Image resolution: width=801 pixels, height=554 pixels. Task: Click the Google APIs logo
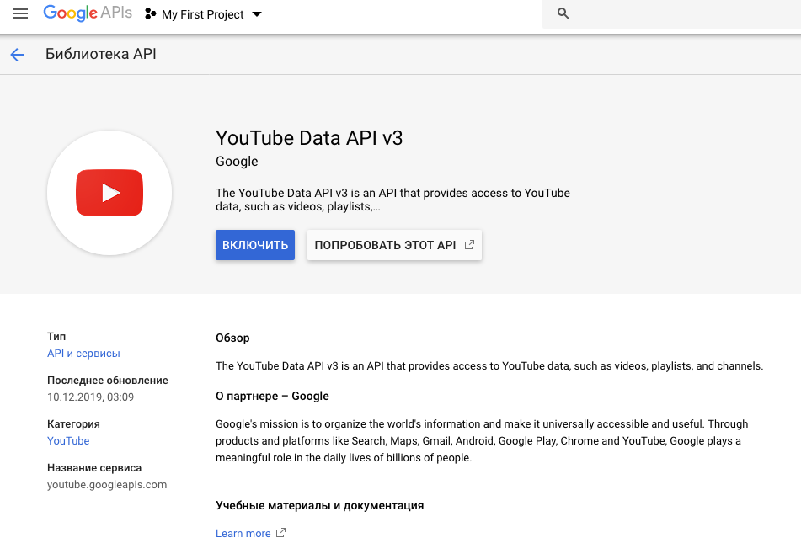pyautogui.click(x=88, y=13)
